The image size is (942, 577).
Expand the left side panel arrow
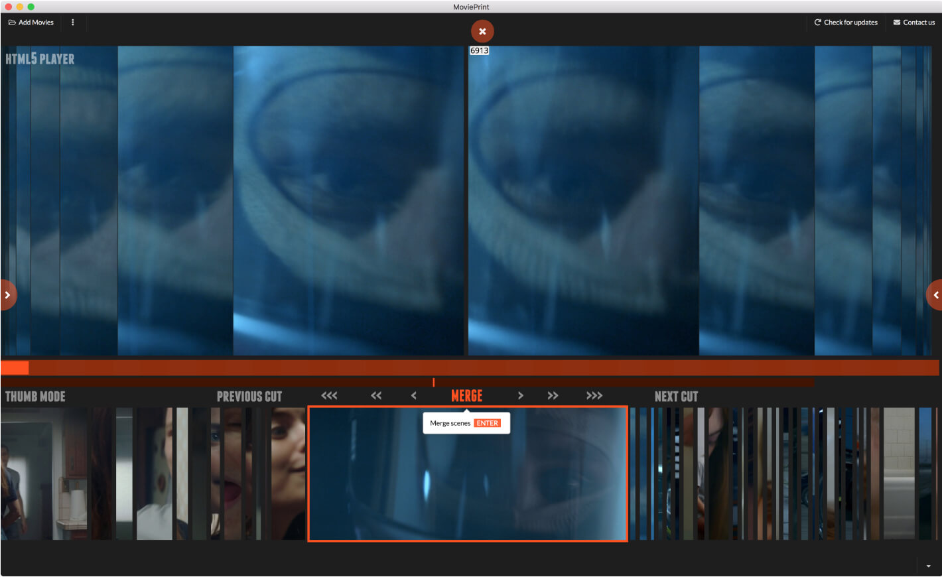[7, 295]
